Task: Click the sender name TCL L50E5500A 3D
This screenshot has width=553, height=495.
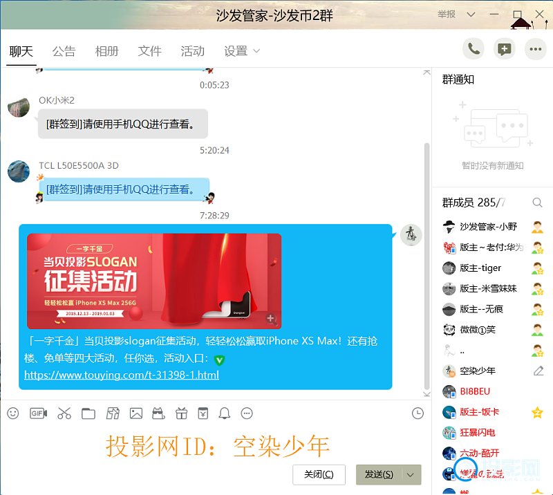Action: pos(79,166)
